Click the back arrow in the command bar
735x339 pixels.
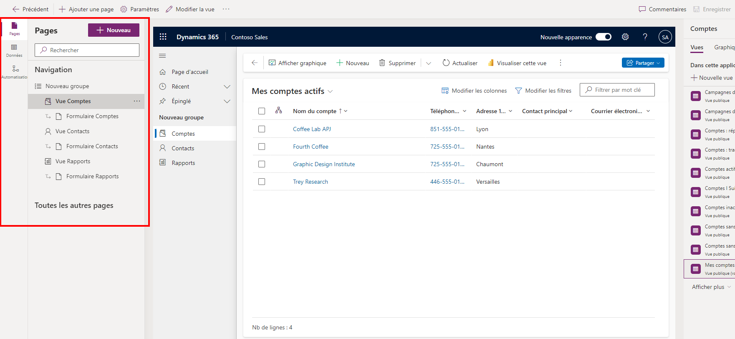pos(255,63)
